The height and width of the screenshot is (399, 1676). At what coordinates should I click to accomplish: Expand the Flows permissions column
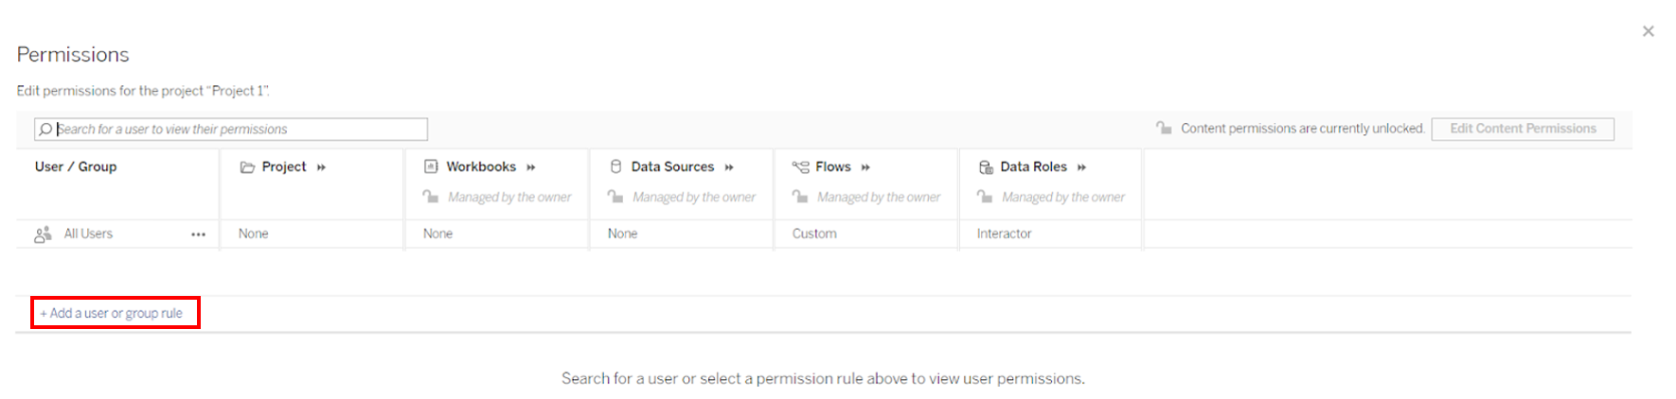click(x=865, y=167)
